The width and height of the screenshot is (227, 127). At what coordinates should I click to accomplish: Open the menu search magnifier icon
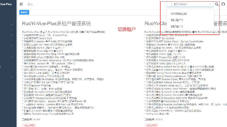217,4
